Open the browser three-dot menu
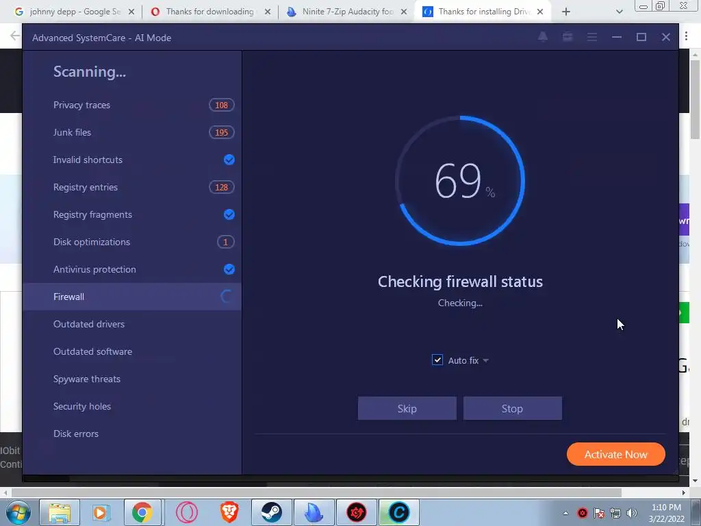The image size is (701, 526). pyautogui.click(x=686, y=36)
